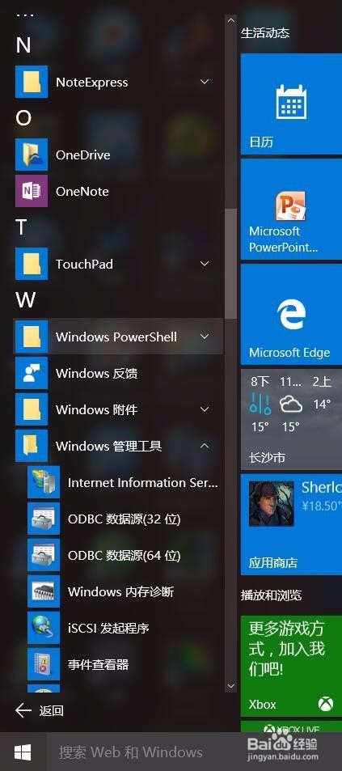This screenshot has width=342, height=771.
Task: Click the 返回 text label
Action: 51,710
